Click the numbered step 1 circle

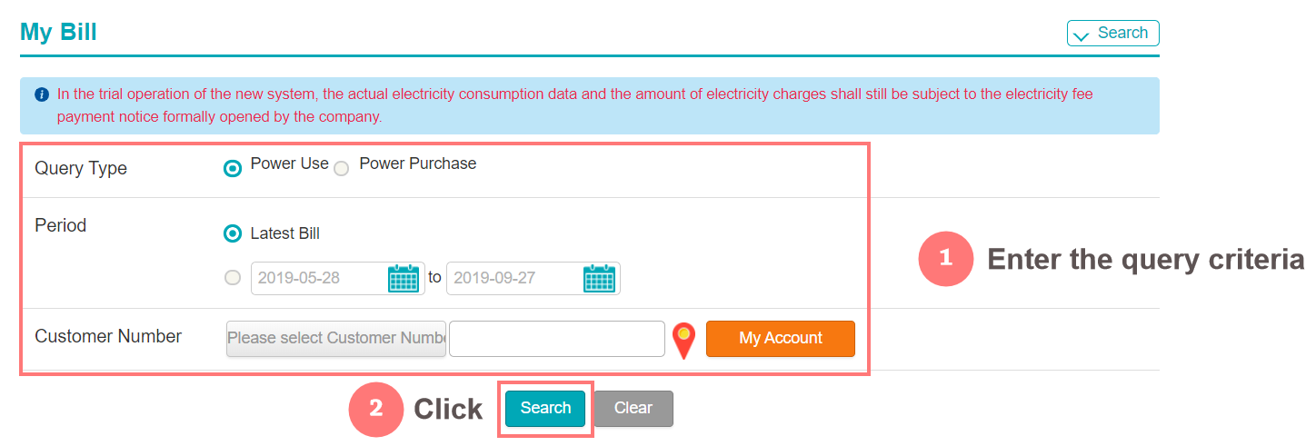click(945, 259)
